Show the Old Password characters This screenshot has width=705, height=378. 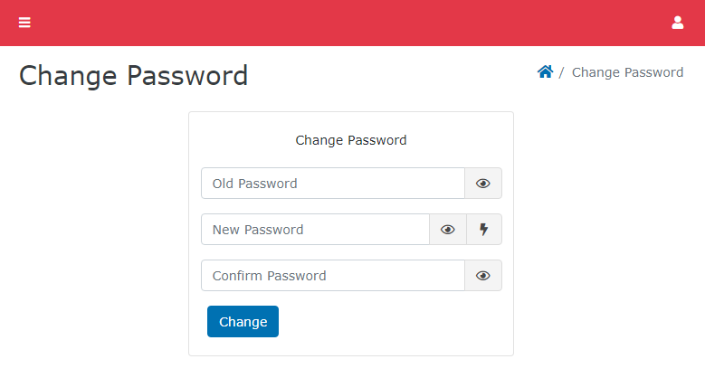483,184
